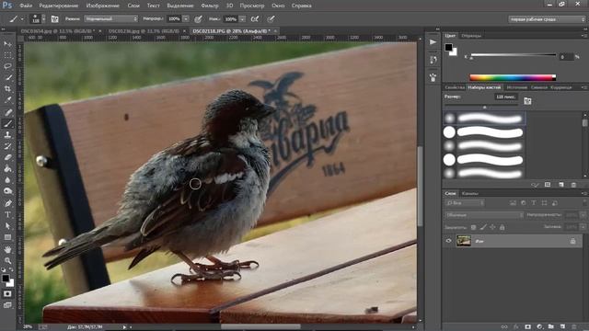Select the second hard round brush preset

click(x=484, y=159)
